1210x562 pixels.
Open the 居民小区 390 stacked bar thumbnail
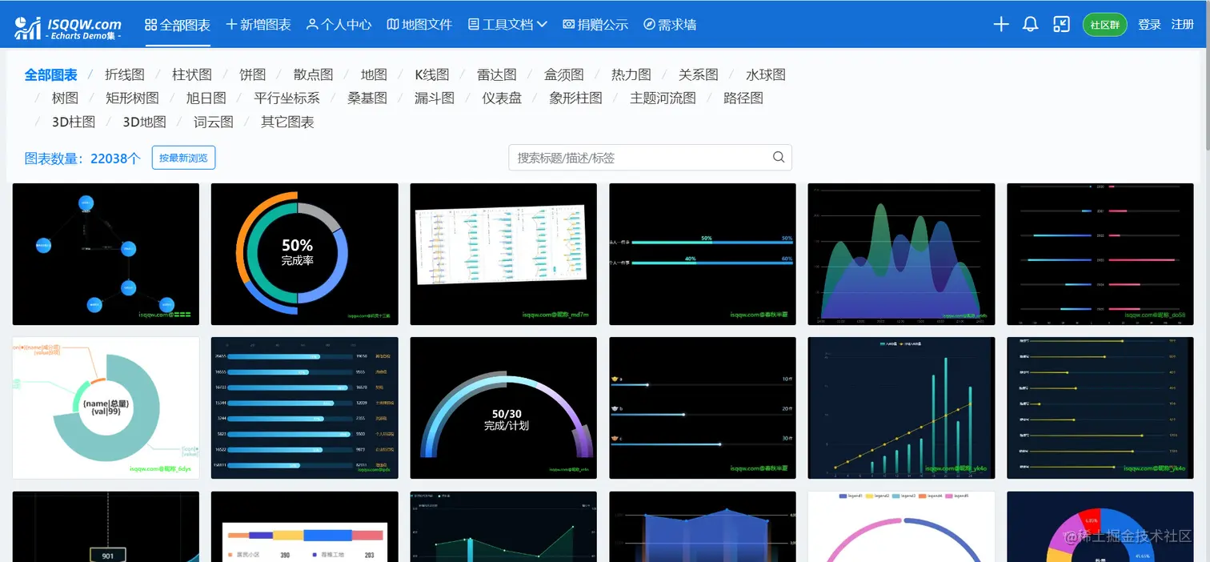click(x=305, y=527)
